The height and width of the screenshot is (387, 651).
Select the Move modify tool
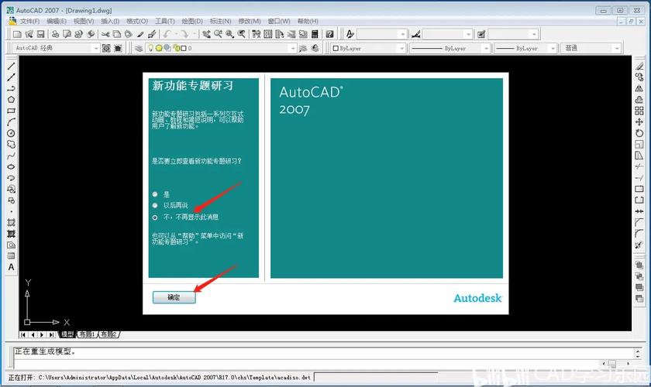[639, 122]
